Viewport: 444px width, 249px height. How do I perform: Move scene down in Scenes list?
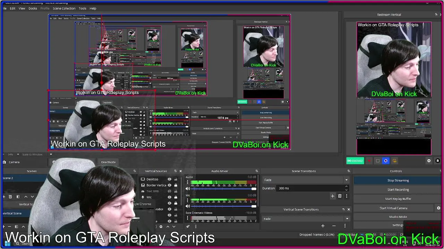click(32, 196)
